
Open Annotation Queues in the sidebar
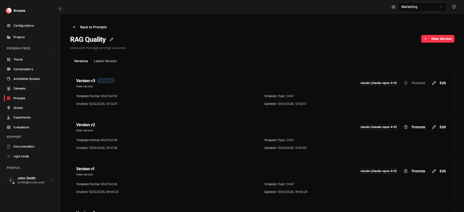26,79
